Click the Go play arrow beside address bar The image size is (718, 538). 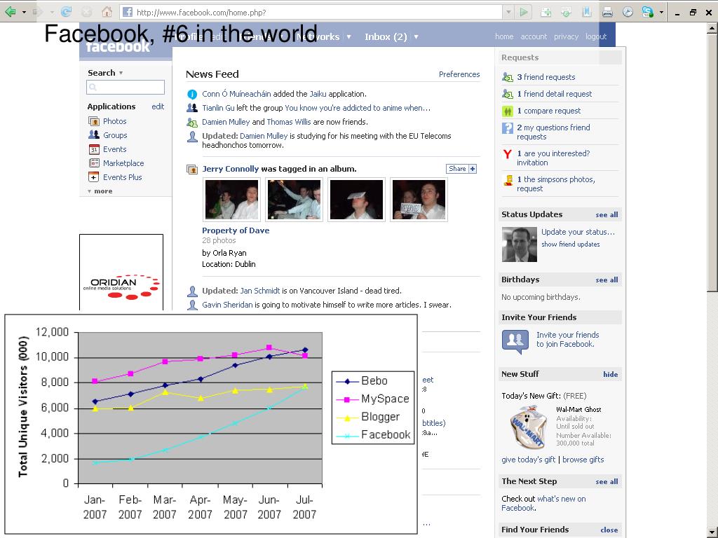click(x=523, y=12)
